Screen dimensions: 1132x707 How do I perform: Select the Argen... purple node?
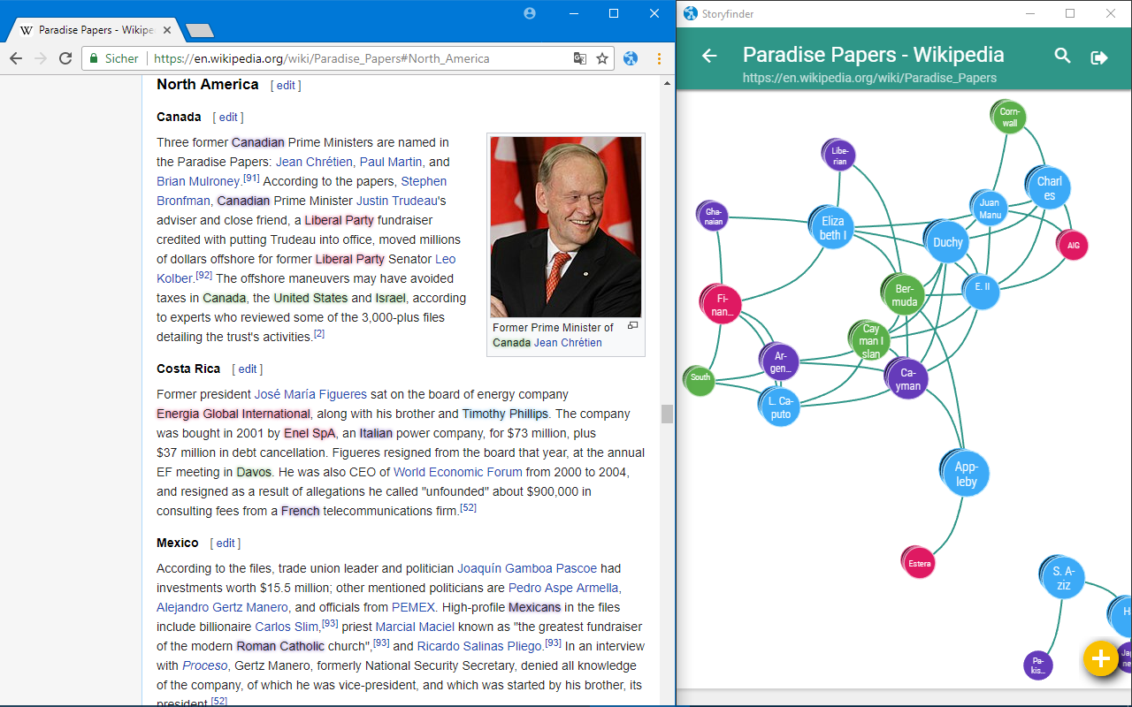tap(780, 362)
